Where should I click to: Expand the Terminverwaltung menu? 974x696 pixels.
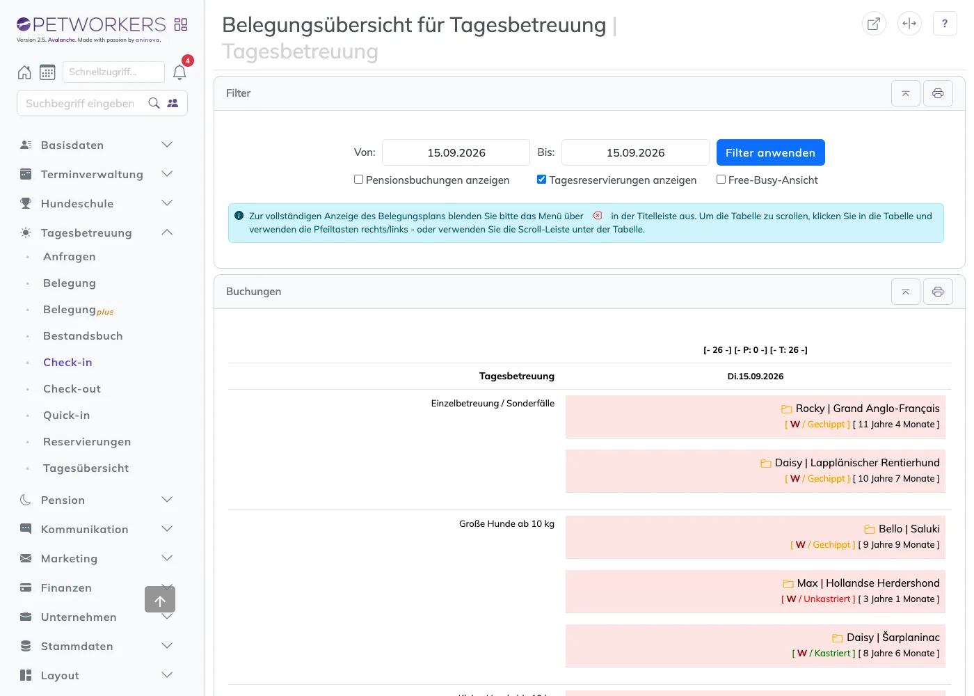click(97, 174)
